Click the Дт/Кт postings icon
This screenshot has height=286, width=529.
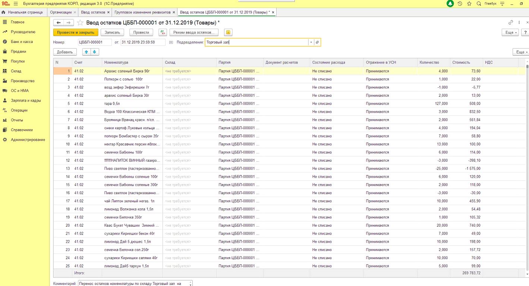pyautogui.click(x=162, y=32)
